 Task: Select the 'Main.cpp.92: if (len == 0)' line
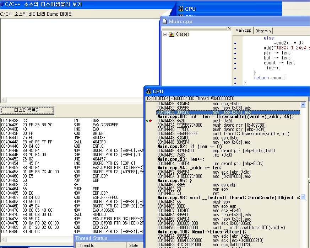tap(190, 147)
